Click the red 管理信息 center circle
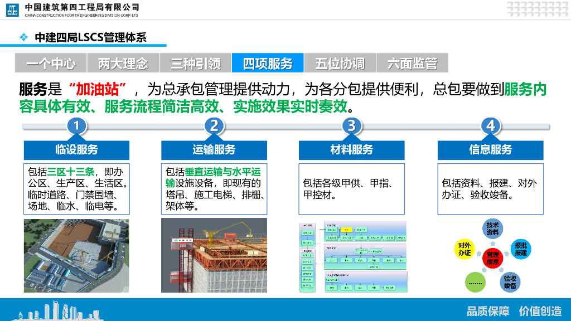The width and height of the screenshot is (571, 321). 492,258
